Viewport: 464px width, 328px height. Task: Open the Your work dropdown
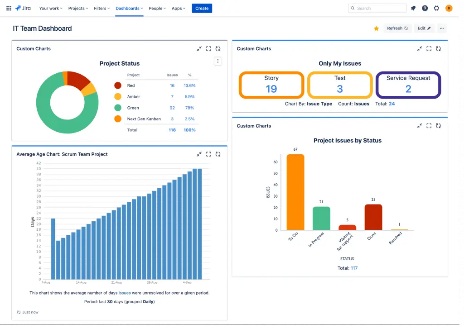pyautogui.click(x=50, y=8)
